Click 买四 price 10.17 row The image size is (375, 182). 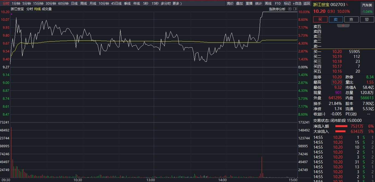(343, 66)
